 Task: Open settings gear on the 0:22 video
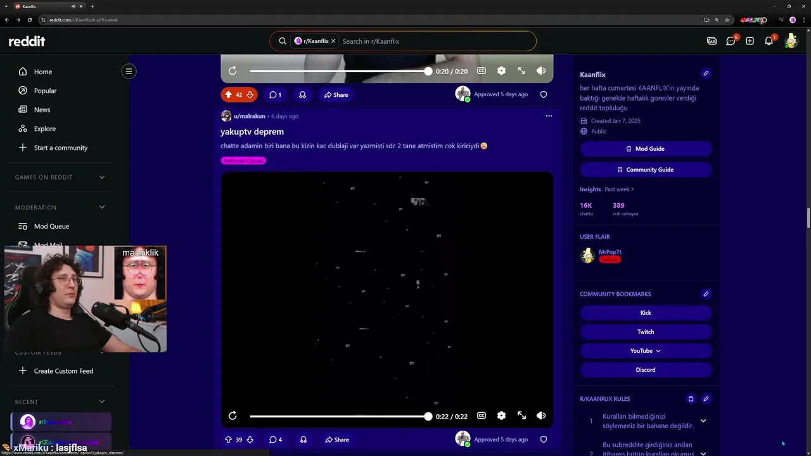tap(501, 415)
